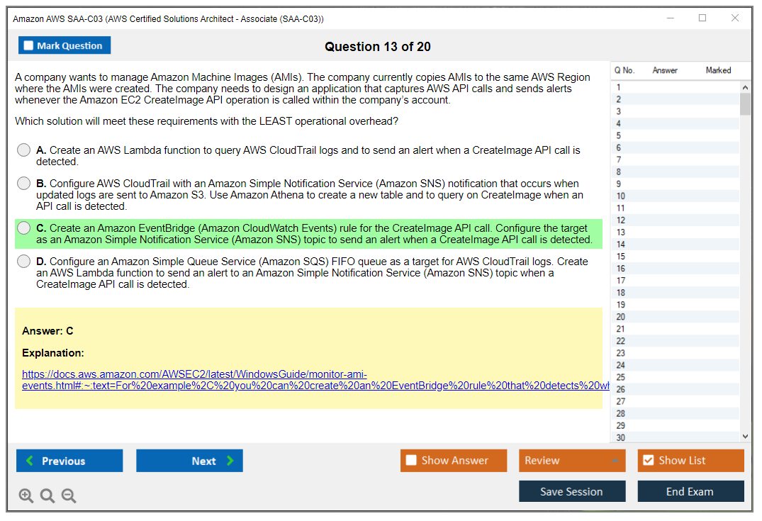This screenshot has width=762, height=521.
Task: Select answer option A radio button
Action: (x=24, y=150)
